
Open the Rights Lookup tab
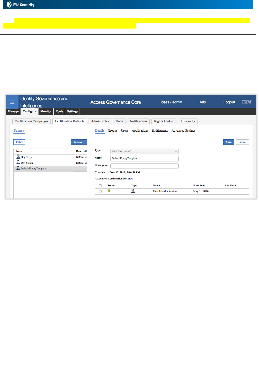164,121
